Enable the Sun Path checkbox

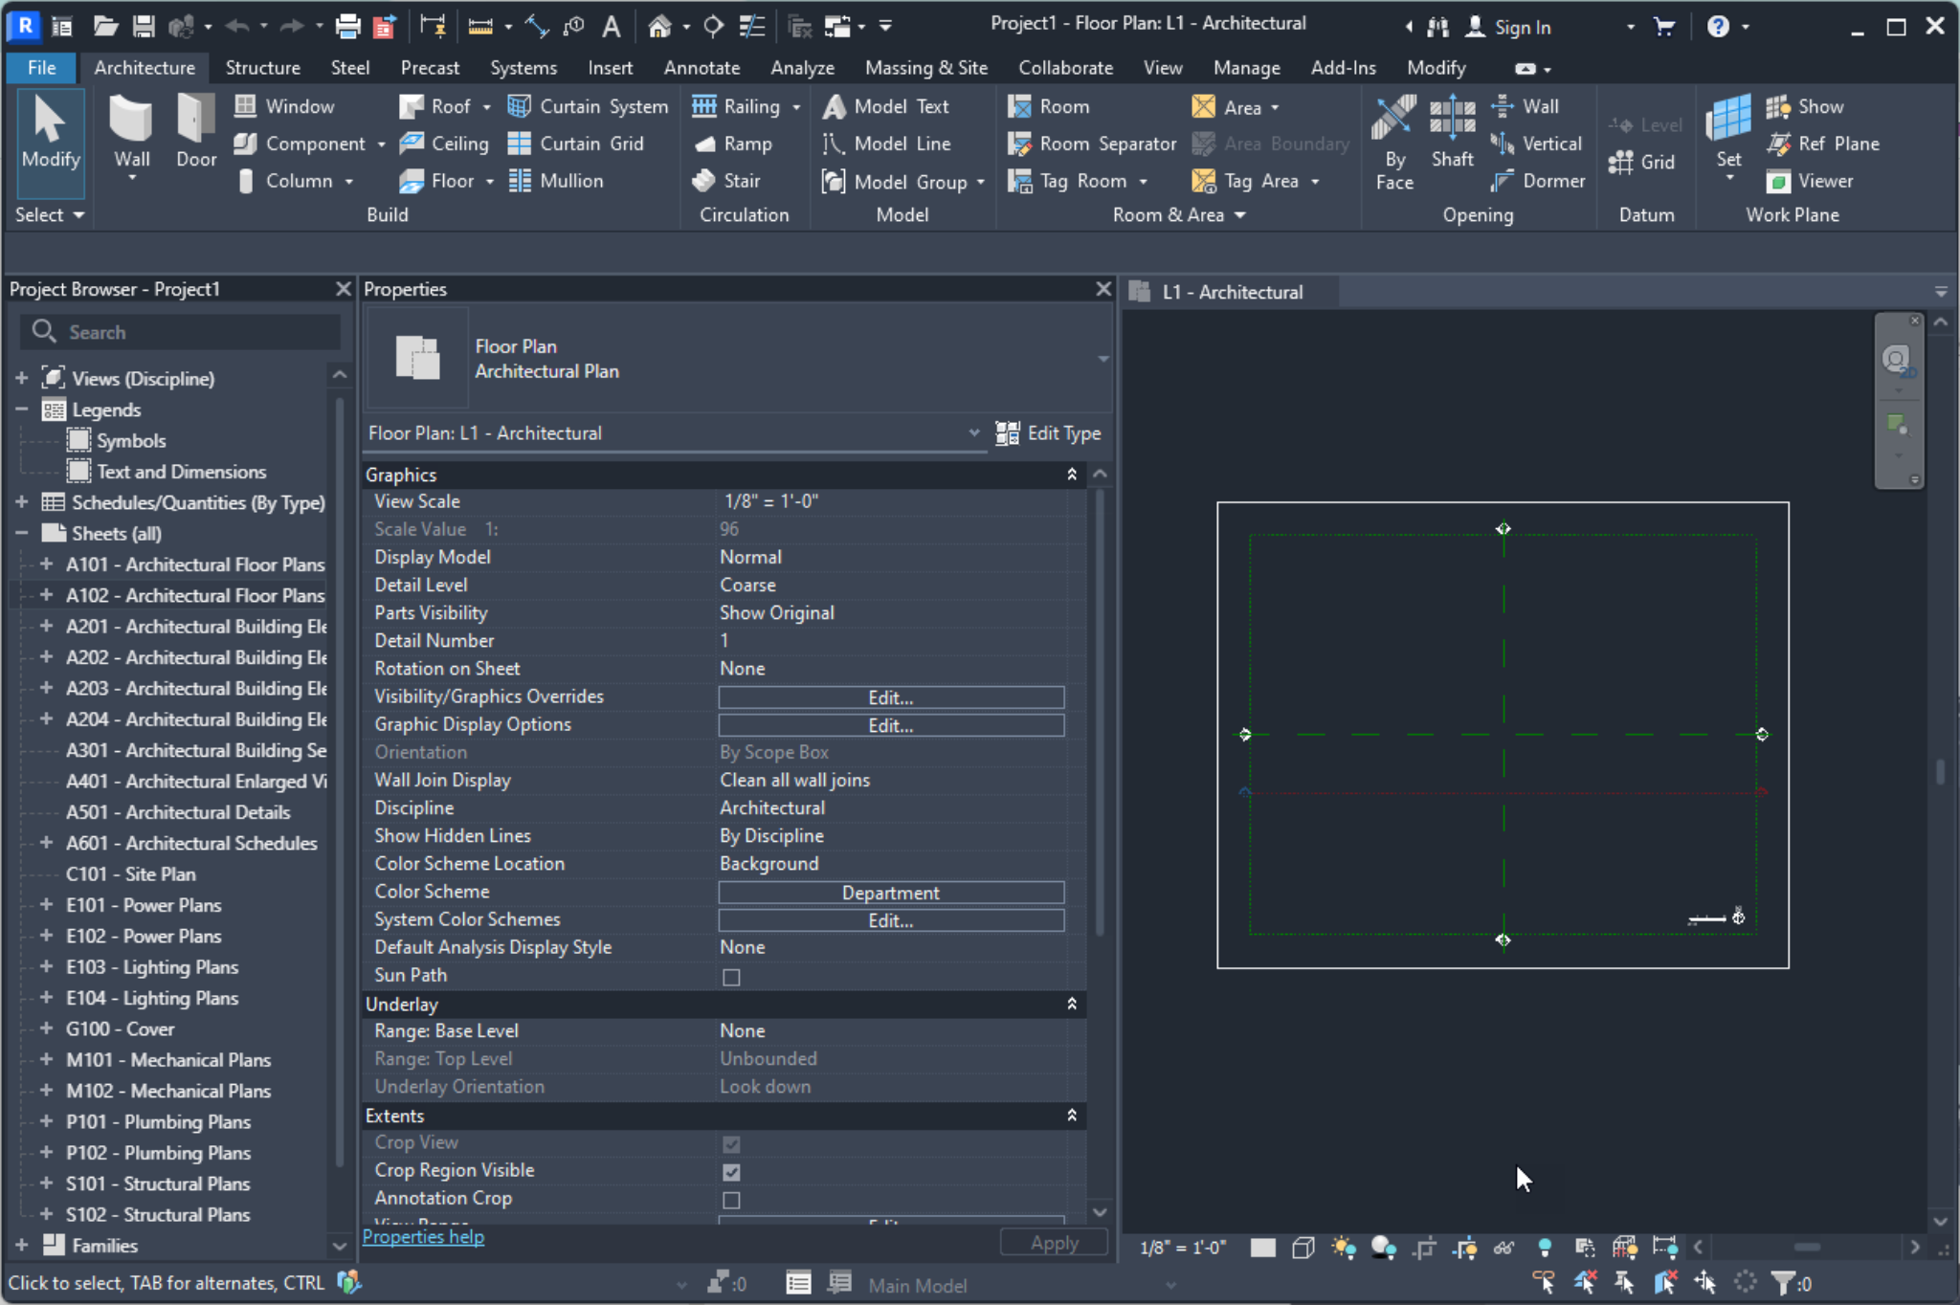tap(731, 976)
